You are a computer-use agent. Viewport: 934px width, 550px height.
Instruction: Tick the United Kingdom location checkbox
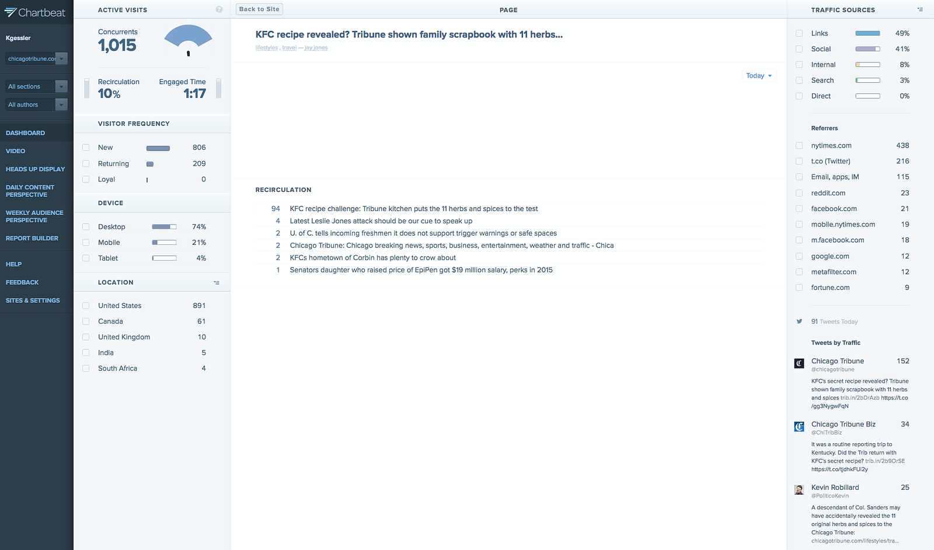point(86,337)
